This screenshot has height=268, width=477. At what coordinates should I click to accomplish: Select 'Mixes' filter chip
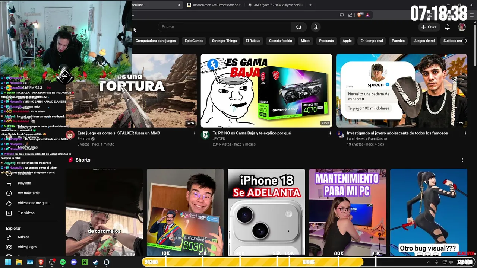[x=306, y=41]
